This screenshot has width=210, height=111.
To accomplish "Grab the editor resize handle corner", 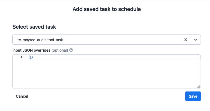I will pyautogui.click(x=199, y=86).
